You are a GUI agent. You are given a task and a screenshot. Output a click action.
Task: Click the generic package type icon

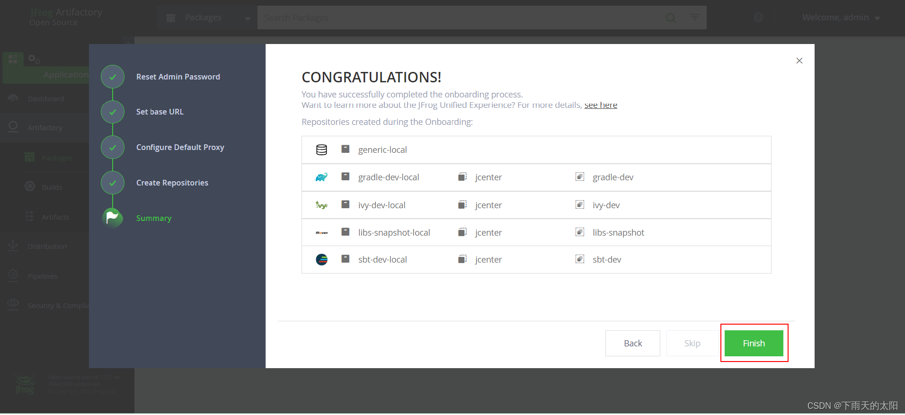pyautogui.click(x=321, y=150)
